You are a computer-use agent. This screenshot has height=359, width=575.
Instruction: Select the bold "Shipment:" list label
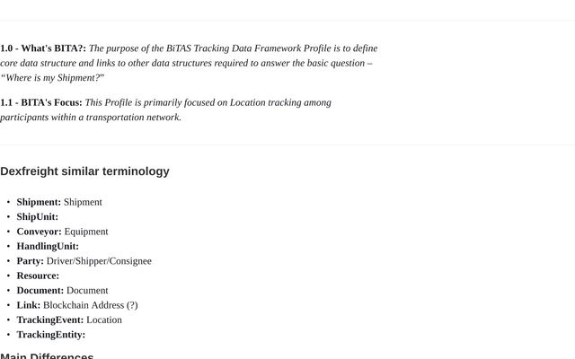39,202
